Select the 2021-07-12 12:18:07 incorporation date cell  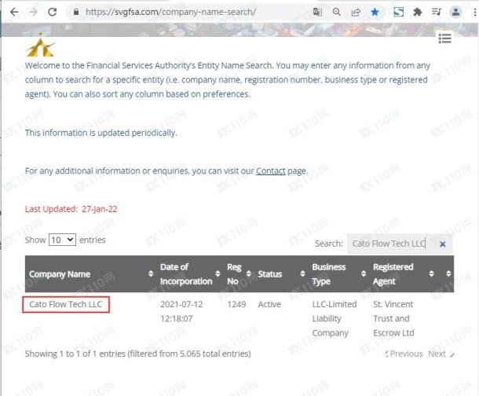(x=181, y=311)
